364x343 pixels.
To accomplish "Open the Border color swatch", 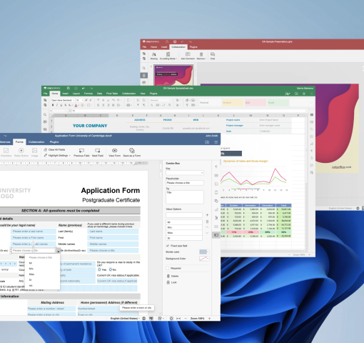I will pos(204,252).
